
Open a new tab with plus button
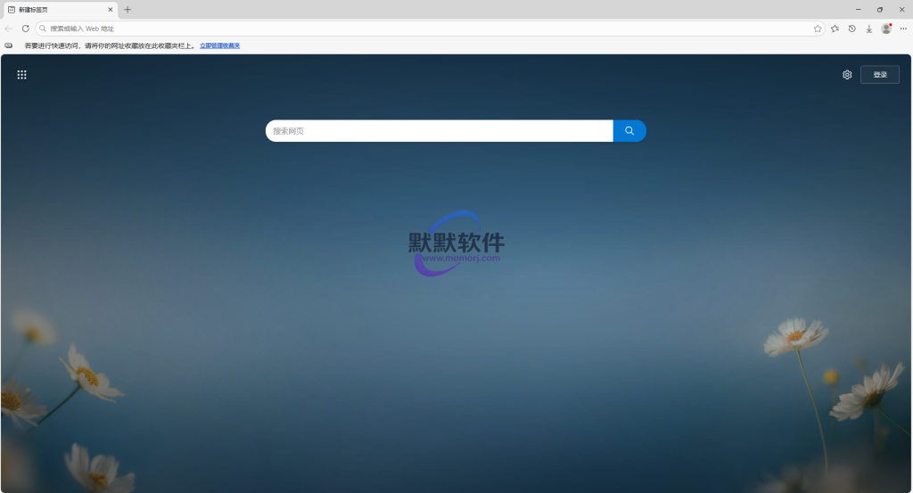click(127, 10)
